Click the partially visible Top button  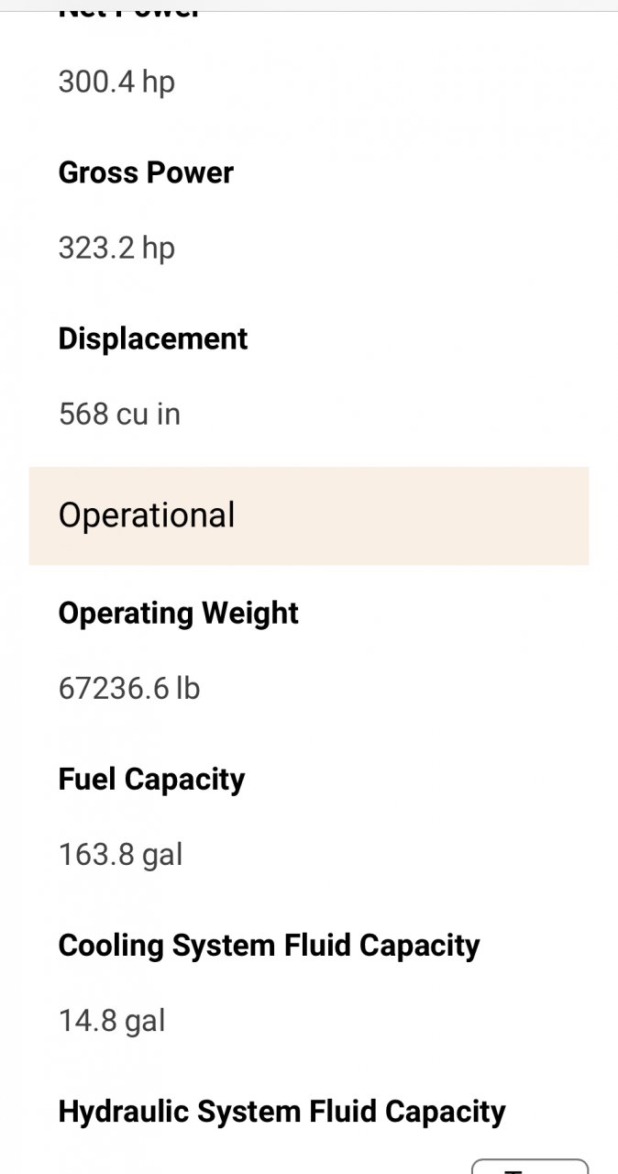pos(529,1166)
